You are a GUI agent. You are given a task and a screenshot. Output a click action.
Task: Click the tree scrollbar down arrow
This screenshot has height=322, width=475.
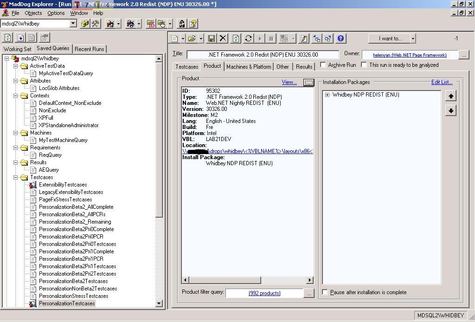[159, 303]
